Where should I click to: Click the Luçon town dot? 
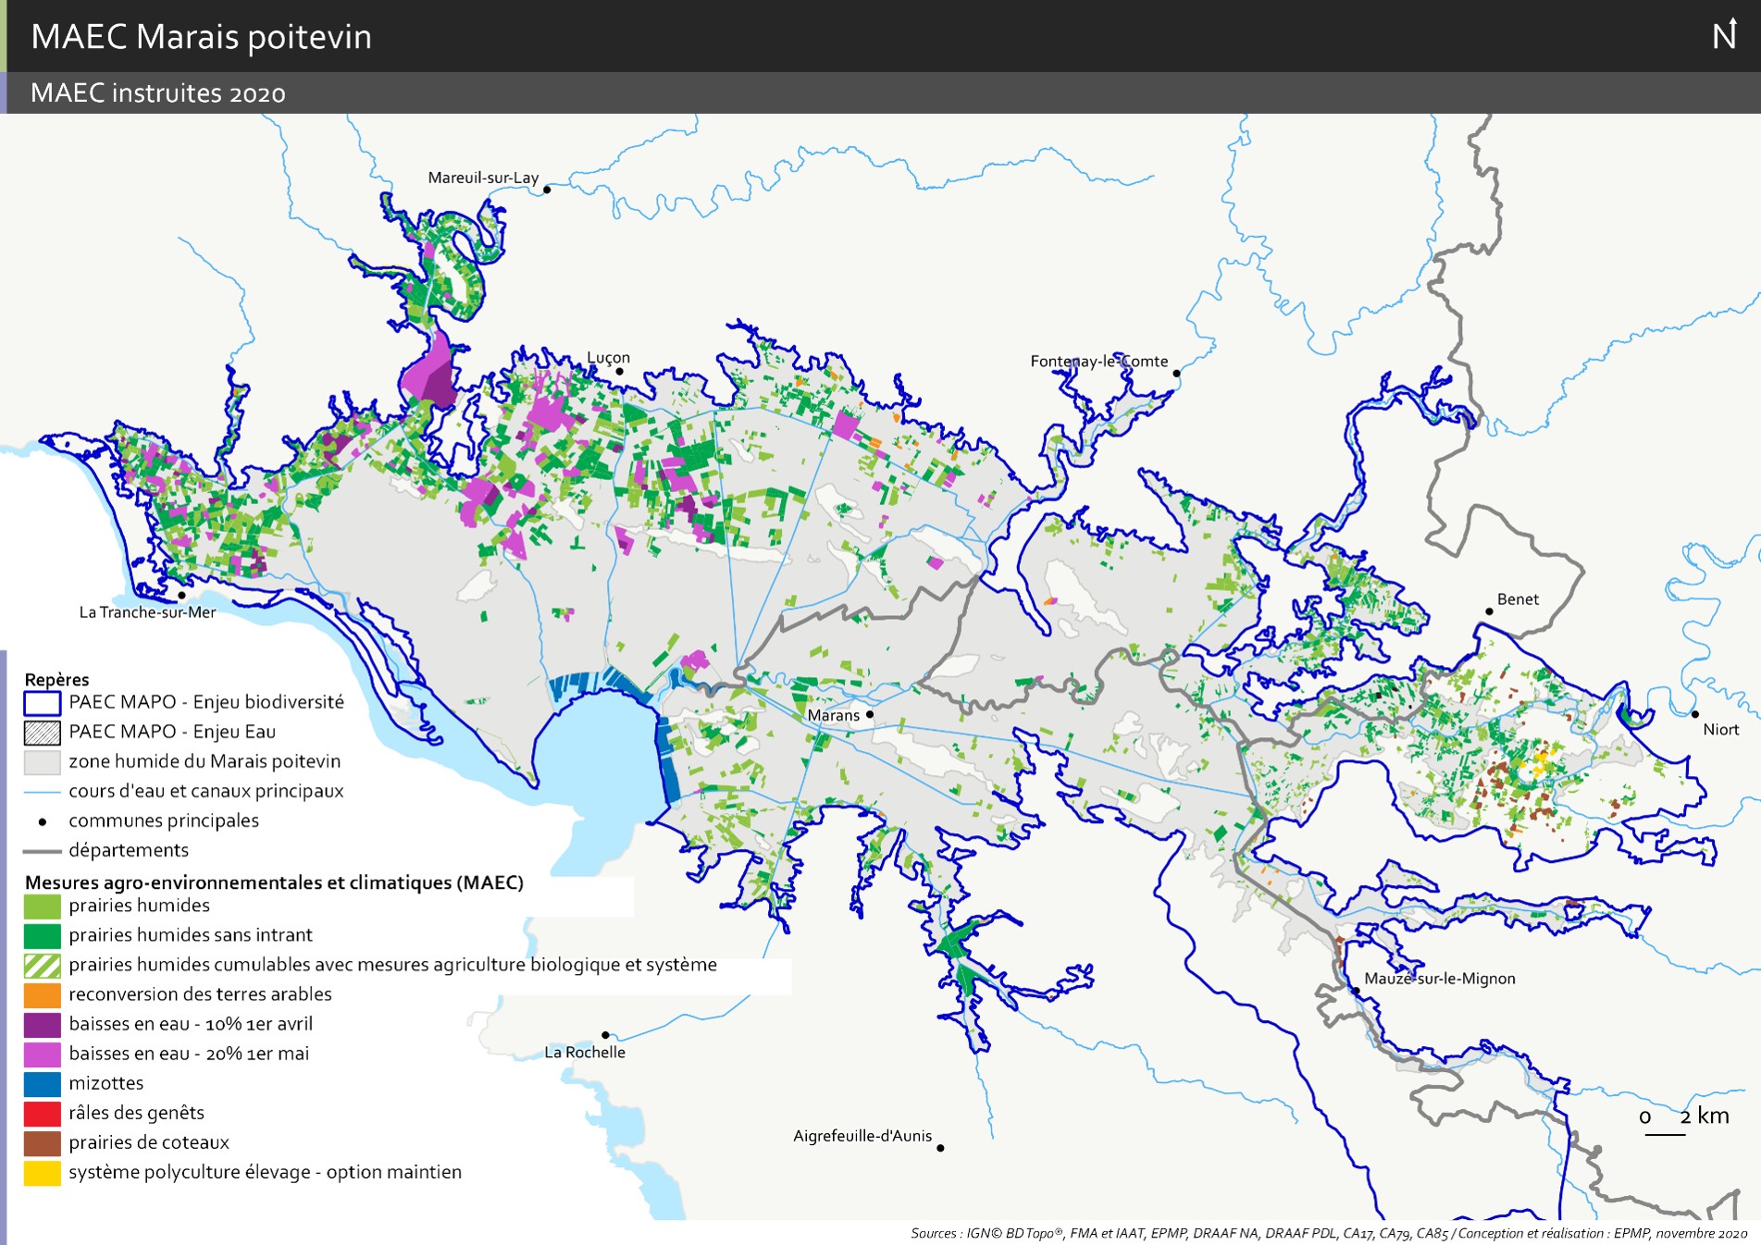(x=619, y=372)
